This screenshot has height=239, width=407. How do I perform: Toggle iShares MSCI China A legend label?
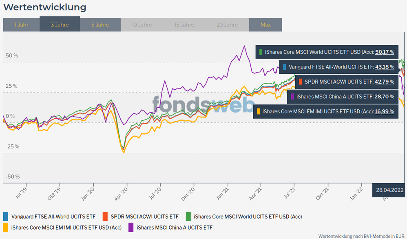pyautogui.click(x=175, y=227)
